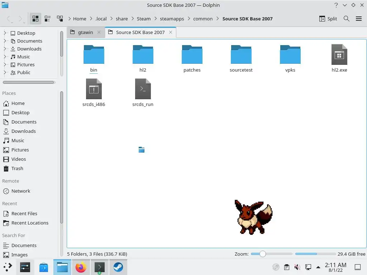Open the hl2 folder

(143, 58)
